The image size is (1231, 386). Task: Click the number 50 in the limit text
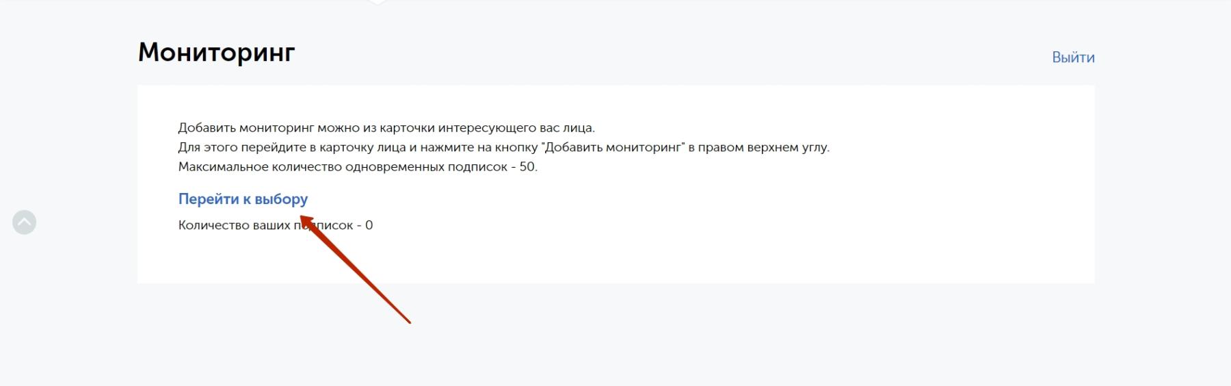click(x=527, y=167)
